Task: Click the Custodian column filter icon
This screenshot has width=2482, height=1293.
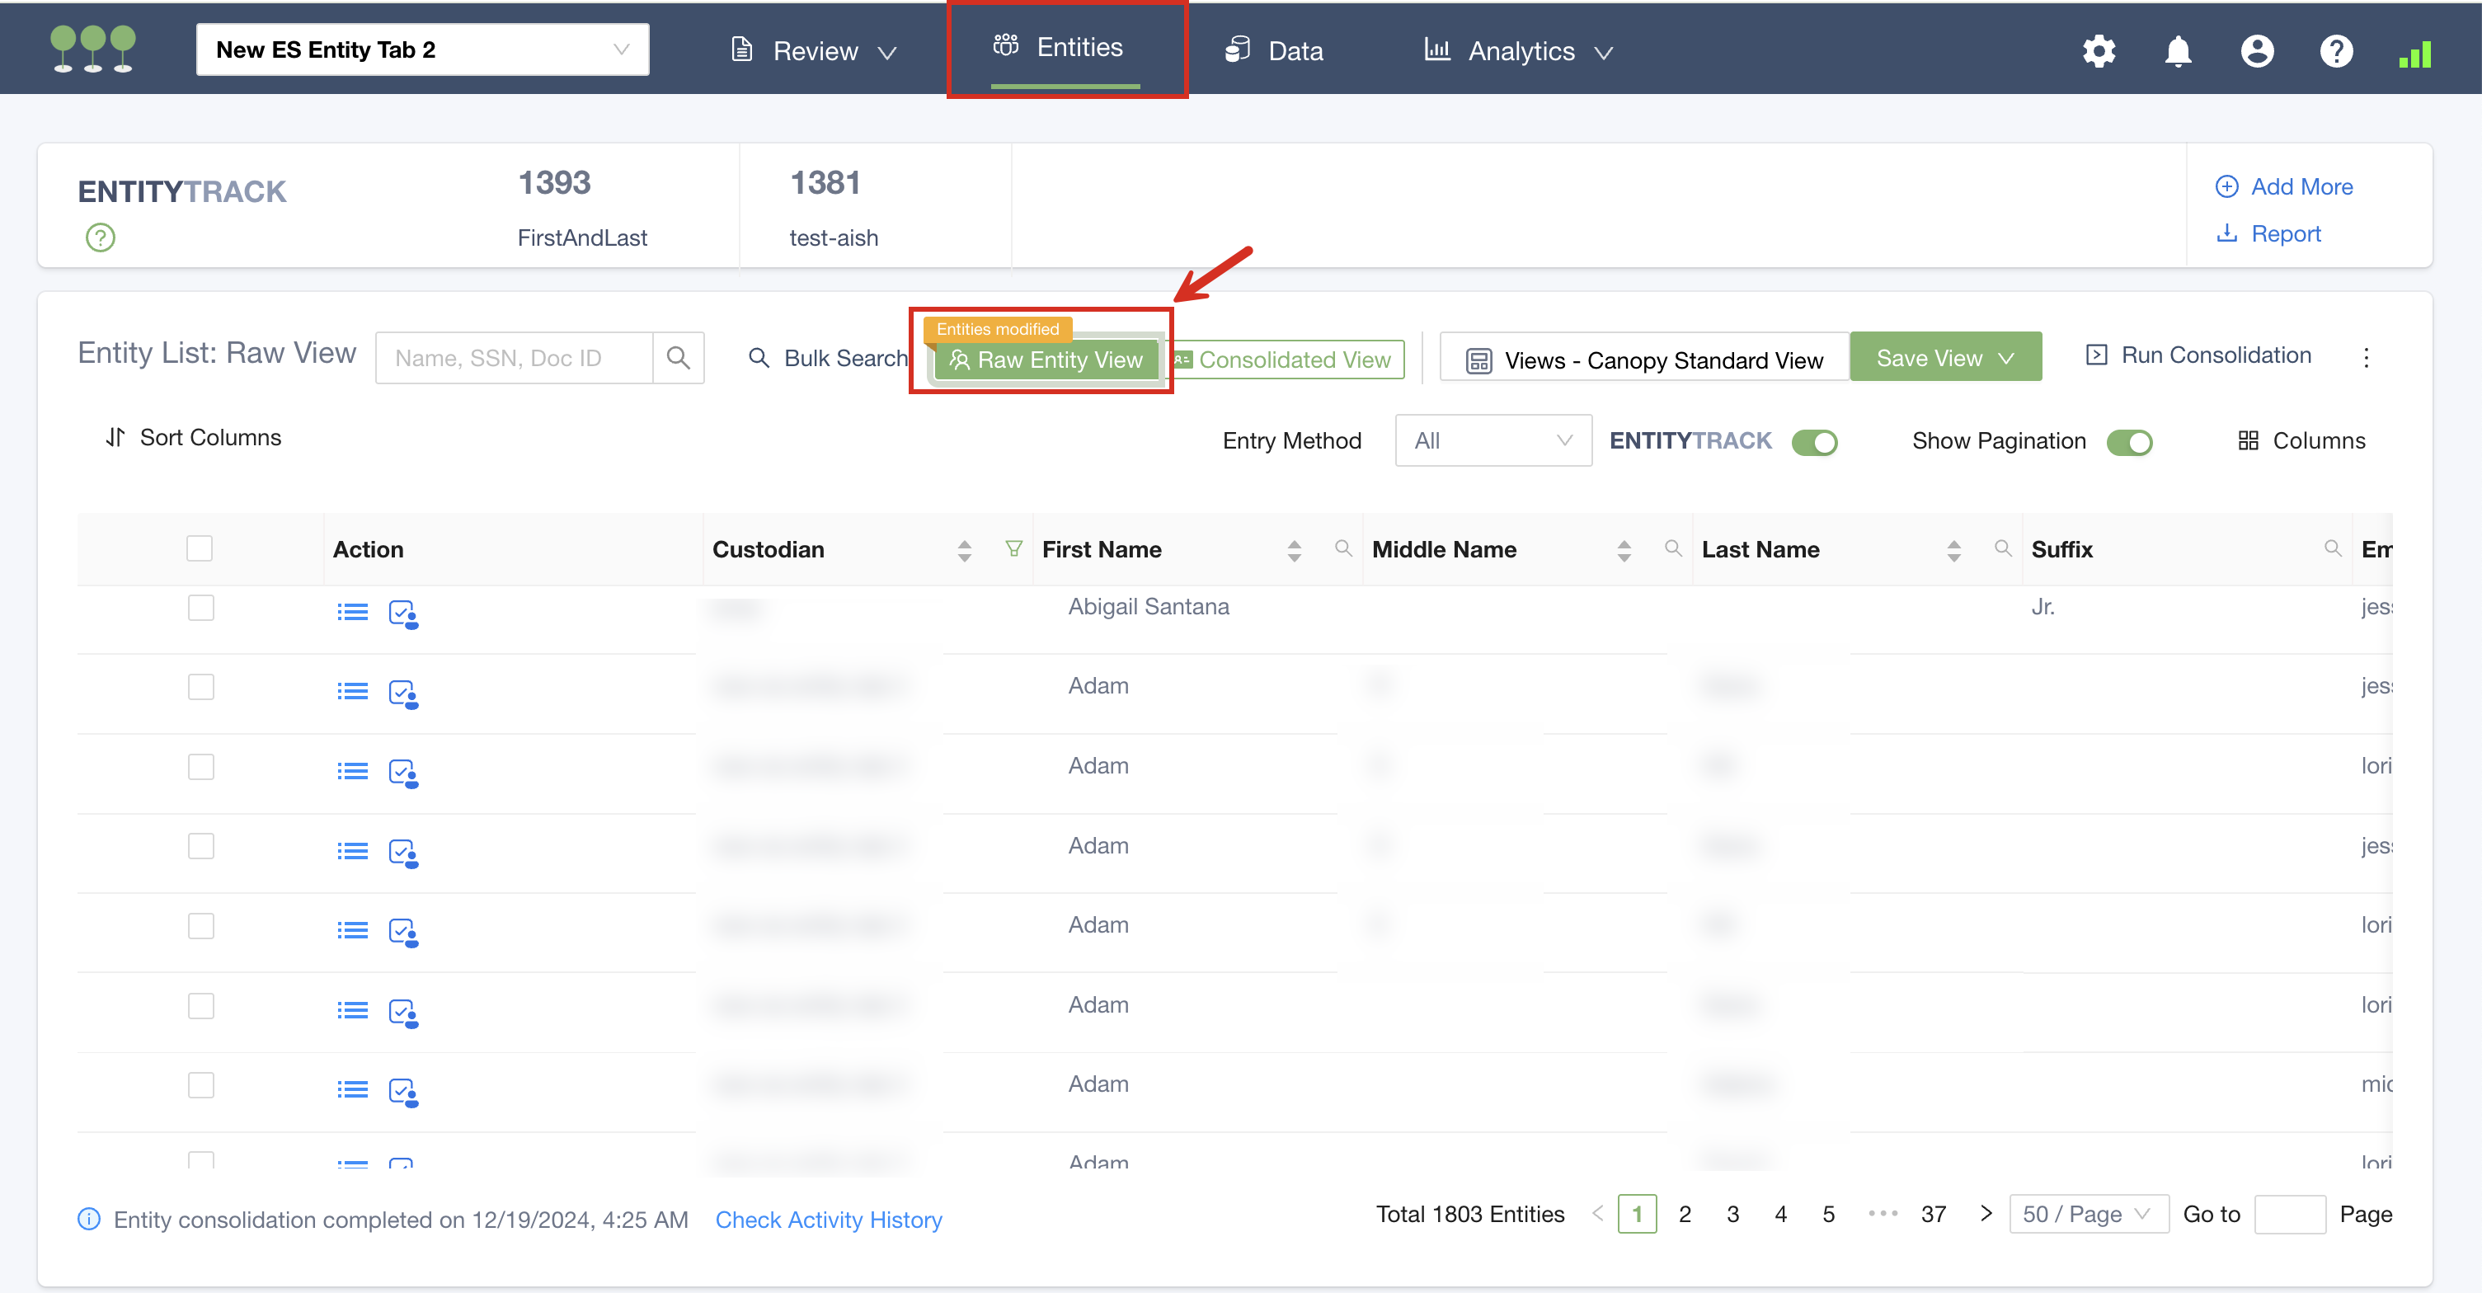Action: click(x=1013, y=548)
